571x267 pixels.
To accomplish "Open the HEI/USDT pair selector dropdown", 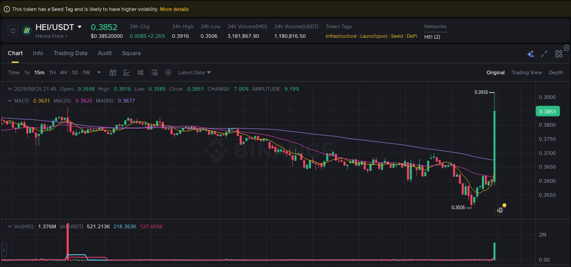I will point(79,26).
